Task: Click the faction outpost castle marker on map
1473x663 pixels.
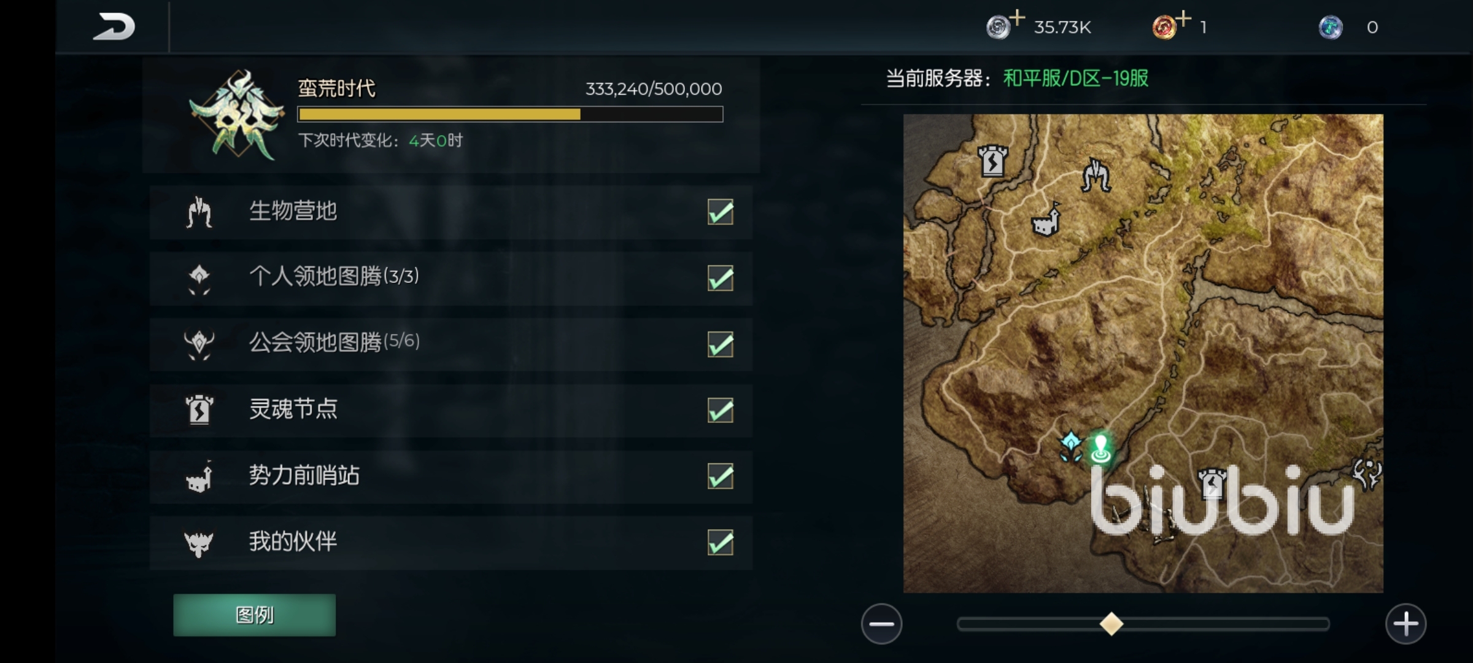Action: pos(1046,219)
